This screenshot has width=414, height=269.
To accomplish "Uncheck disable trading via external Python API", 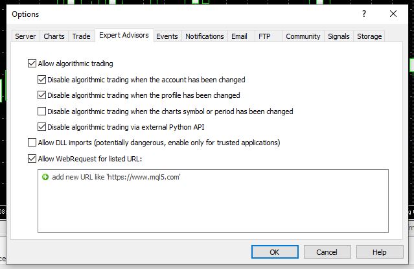I will click(41, 127).
